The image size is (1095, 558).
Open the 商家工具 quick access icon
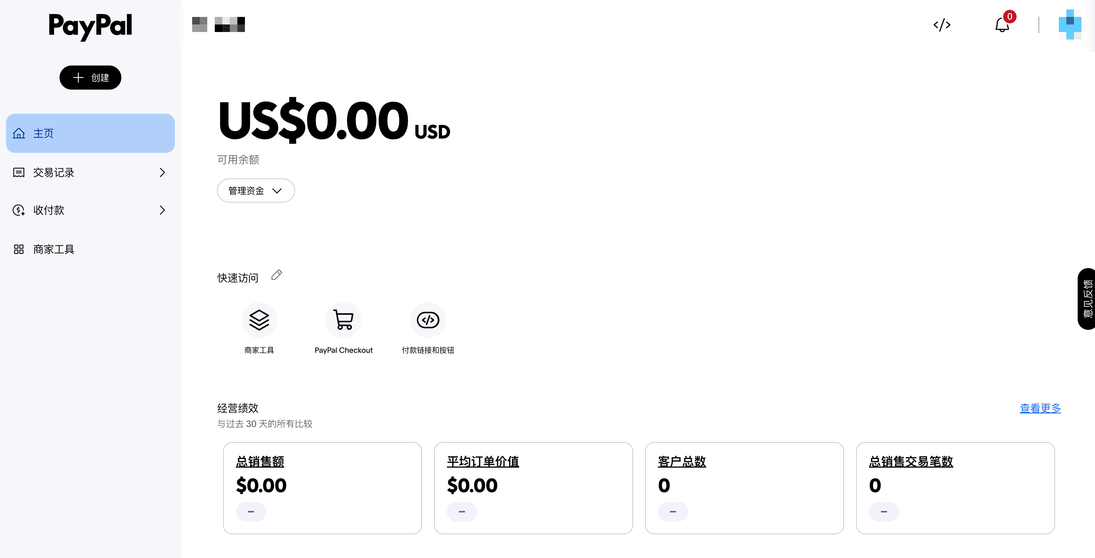click(x=259, y=320)
